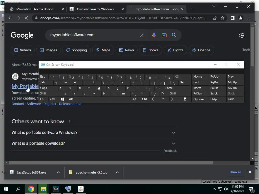Click the address bar URL
Viewport: 259px width, 194px height.
tap(124, 18)
